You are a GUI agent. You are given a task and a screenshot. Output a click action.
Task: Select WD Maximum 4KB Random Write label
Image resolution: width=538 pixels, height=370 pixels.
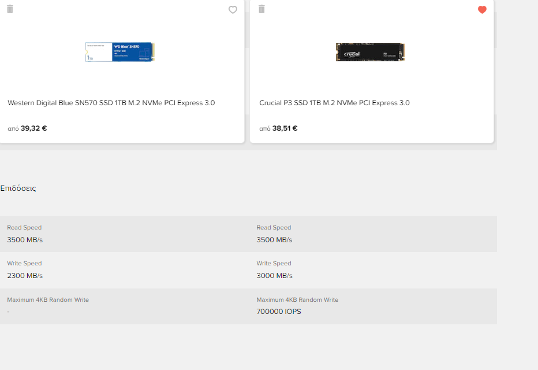[48, 299]
